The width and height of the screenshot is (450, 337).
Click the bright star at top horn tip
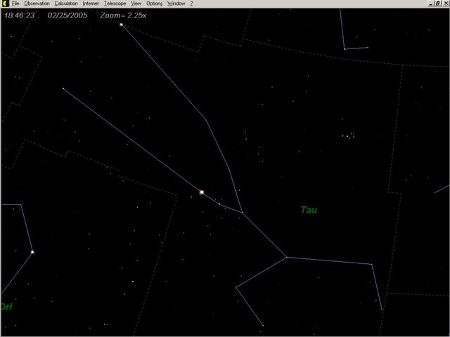pos(121,25)
